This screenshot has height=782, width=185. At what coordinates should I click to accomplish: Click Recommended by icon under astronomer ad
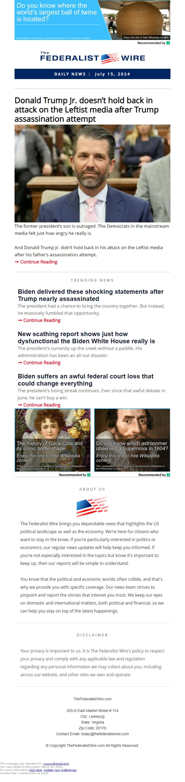(x=168, y=475)
